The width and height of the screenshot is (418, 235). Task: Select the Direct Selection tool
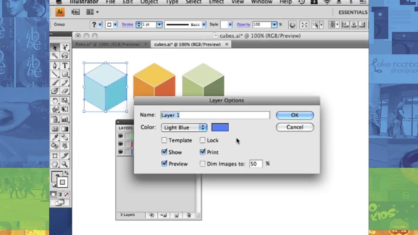click(x=65, y=47)
